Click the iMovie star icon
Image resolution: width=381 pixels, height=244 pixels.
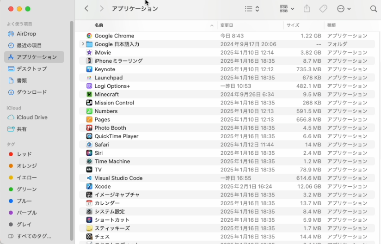pos(89,52)
